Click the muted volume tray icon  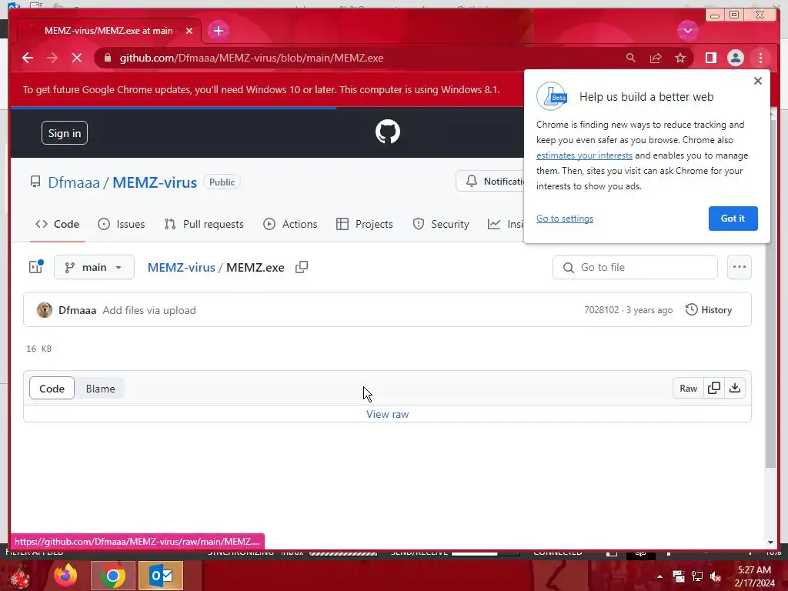pyautogui.click(x=716, y=577)
